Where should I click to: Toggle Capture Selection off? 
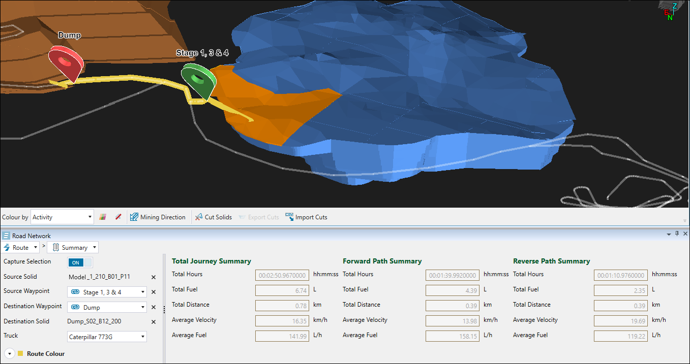click(x=80, y=262)
